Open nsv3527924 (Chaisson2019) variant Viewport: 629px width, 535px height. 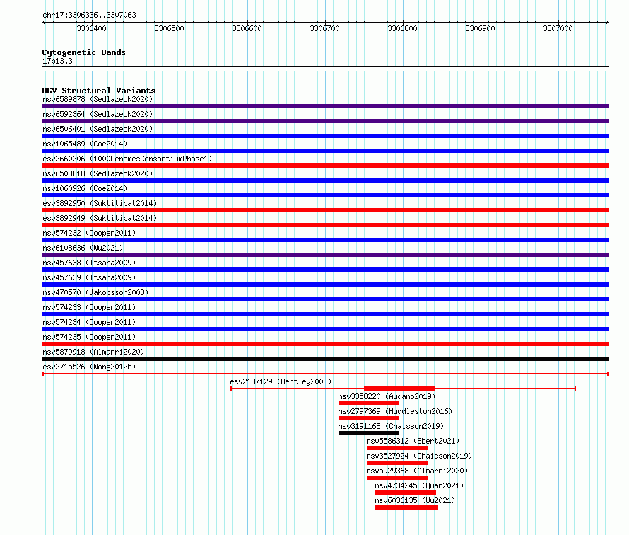click(419, 456)
